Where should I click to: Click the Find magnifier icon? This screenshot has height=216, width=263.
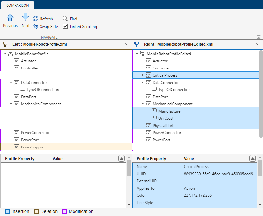[x=65, y=19]
